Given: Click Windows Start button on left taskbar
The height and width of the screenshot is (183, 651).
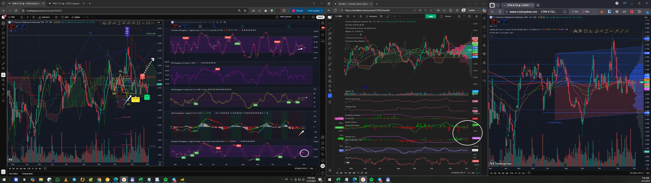Looking at the screenshot, I should point(4,180).
